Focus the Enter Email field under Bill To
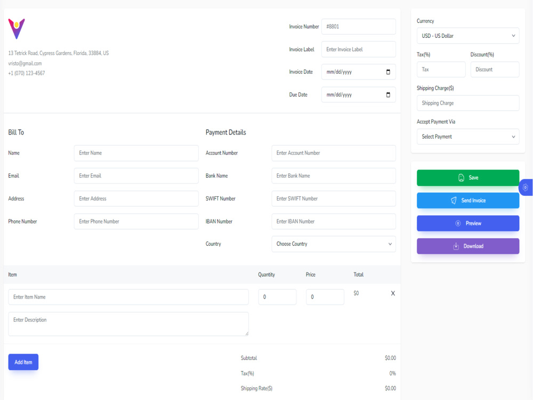Screen dimensions: 533x400 (x=136, y=175)
